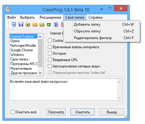
Task: Check the История checkbox
Action: 50,53
